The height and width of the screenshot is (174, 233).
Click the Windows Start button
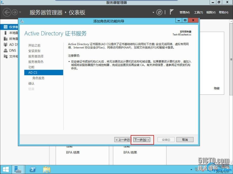coord(6,169)
